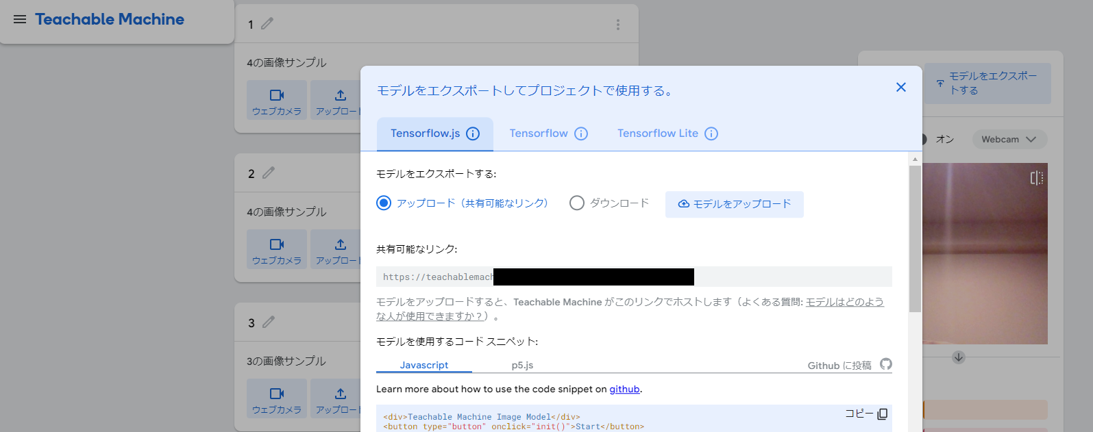Start webcam capture for class 1
Image resolution: width=1093 pixels, height=432 pixels.
tap(277, 100)
